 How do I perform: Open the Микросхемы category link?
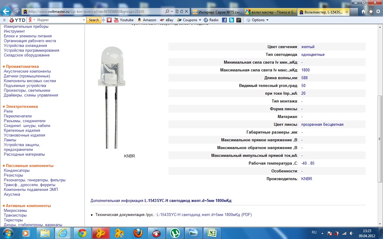point(15,210)
